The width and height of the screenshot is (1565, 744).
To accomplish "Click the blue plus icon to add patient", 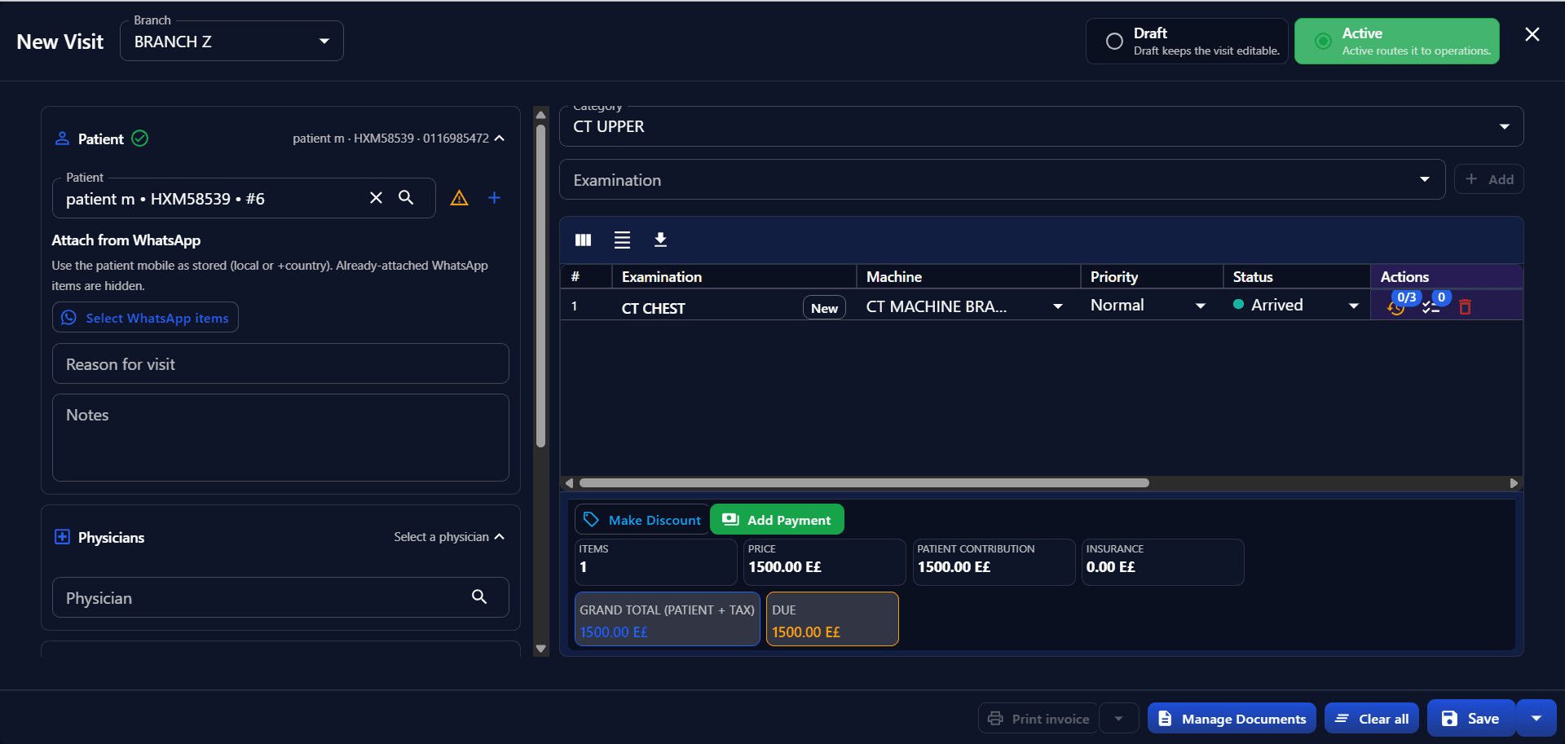I will 494,198.
